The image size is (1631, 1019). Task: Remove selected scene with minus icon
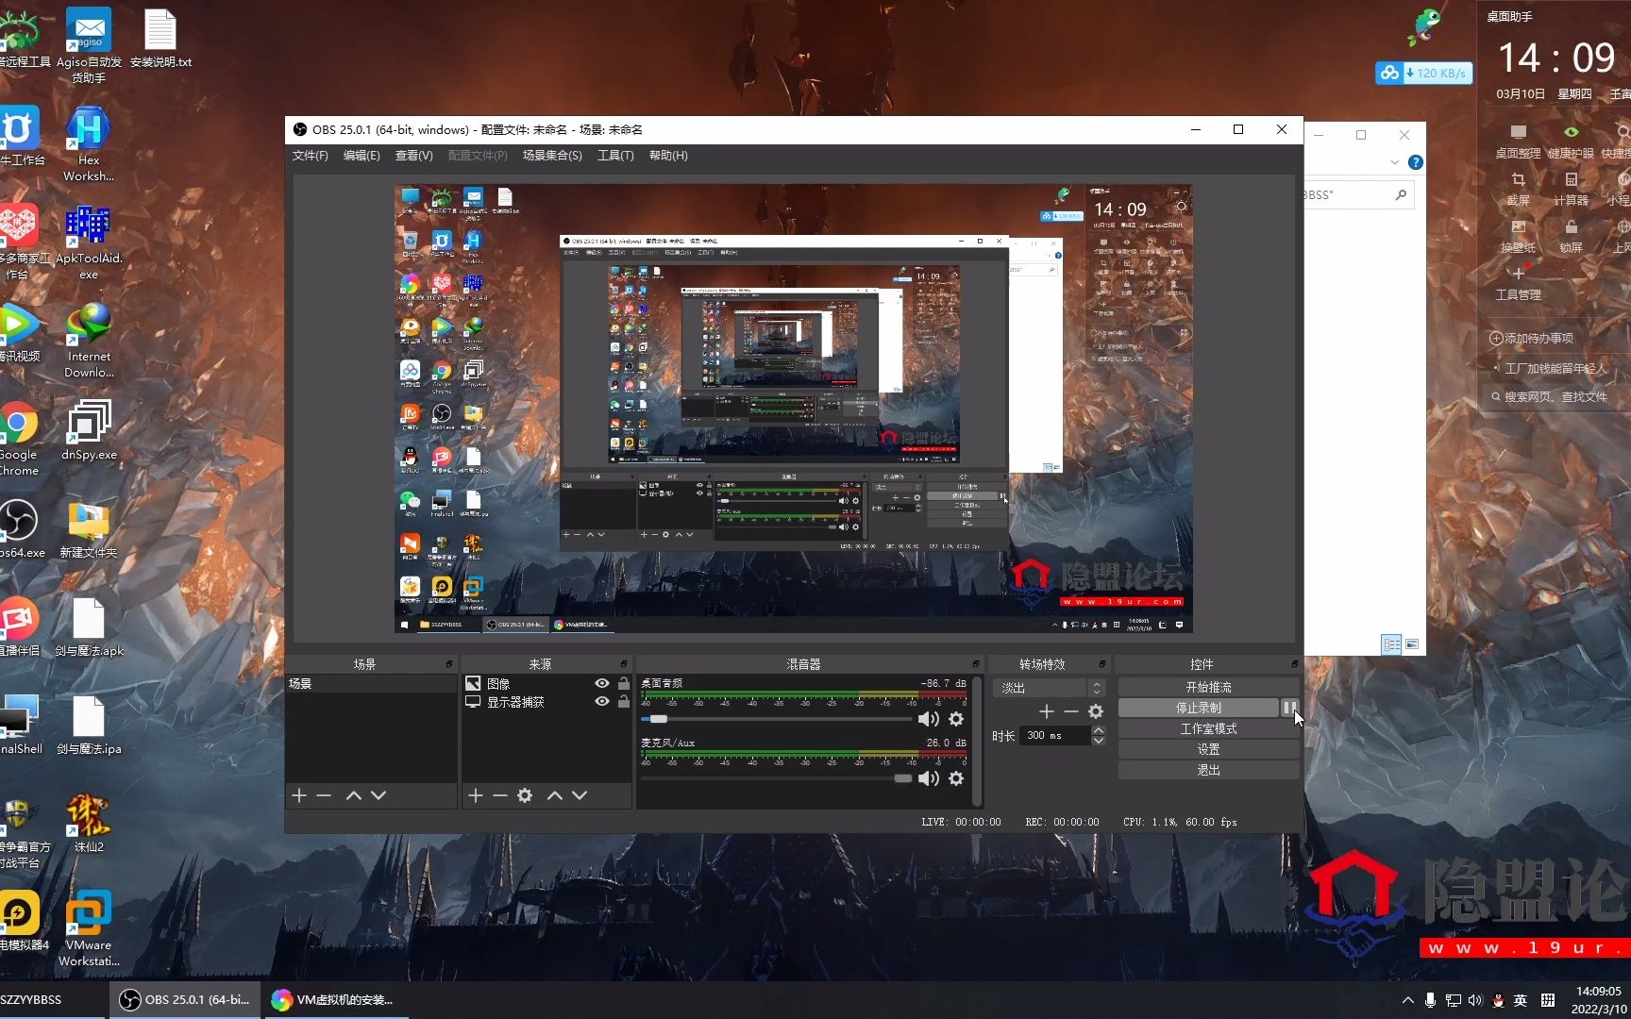324,795
